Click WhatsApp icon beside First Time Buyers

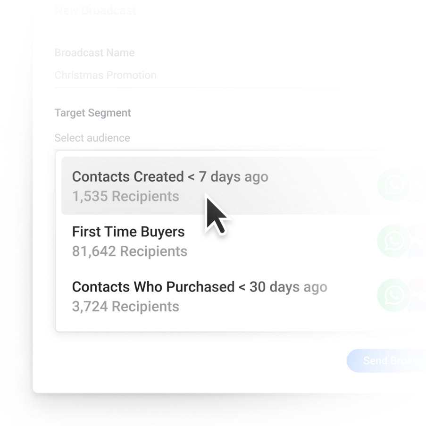click(393, 241)
